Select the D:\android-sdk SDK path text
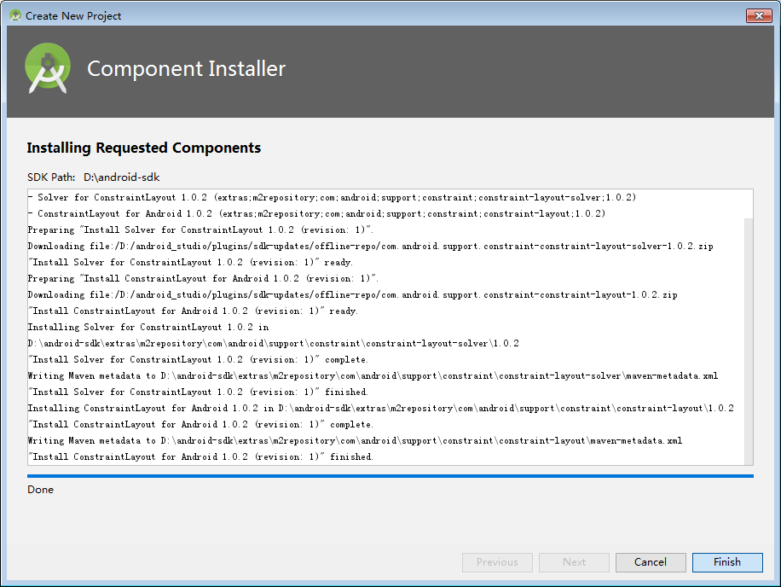This screenshot has height=587, width=781. click(x=122, y=177)
